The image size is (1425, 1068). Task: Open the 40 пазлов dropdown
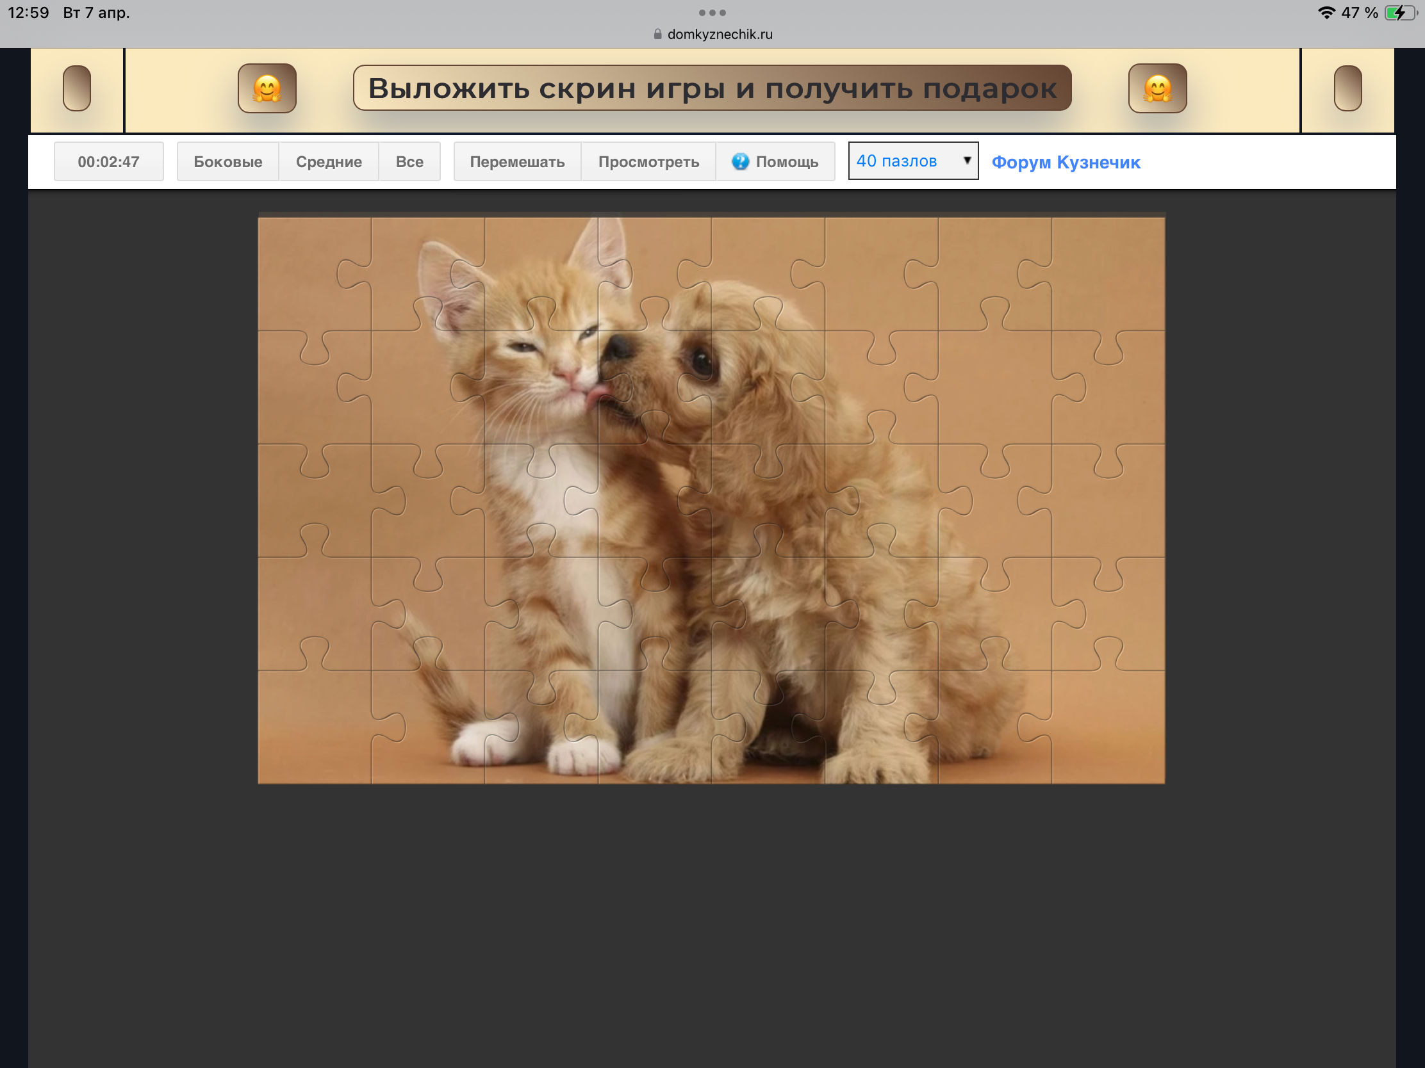(902, 161)
